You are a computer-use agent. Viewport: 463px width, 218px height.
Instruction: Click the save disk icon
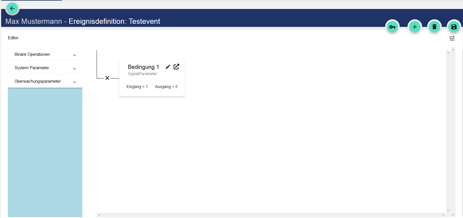coord(454,27)
